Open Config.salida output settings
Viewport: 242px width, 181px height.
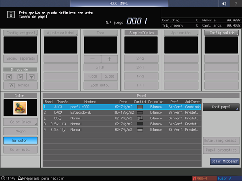pyautogui.click(x=221, y=33)
